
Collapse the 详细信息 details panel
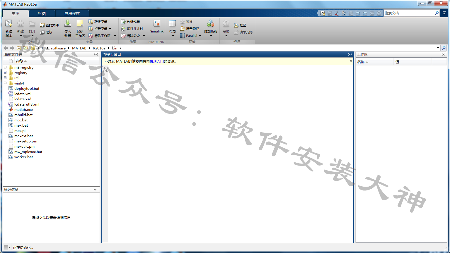click(95, 190)
